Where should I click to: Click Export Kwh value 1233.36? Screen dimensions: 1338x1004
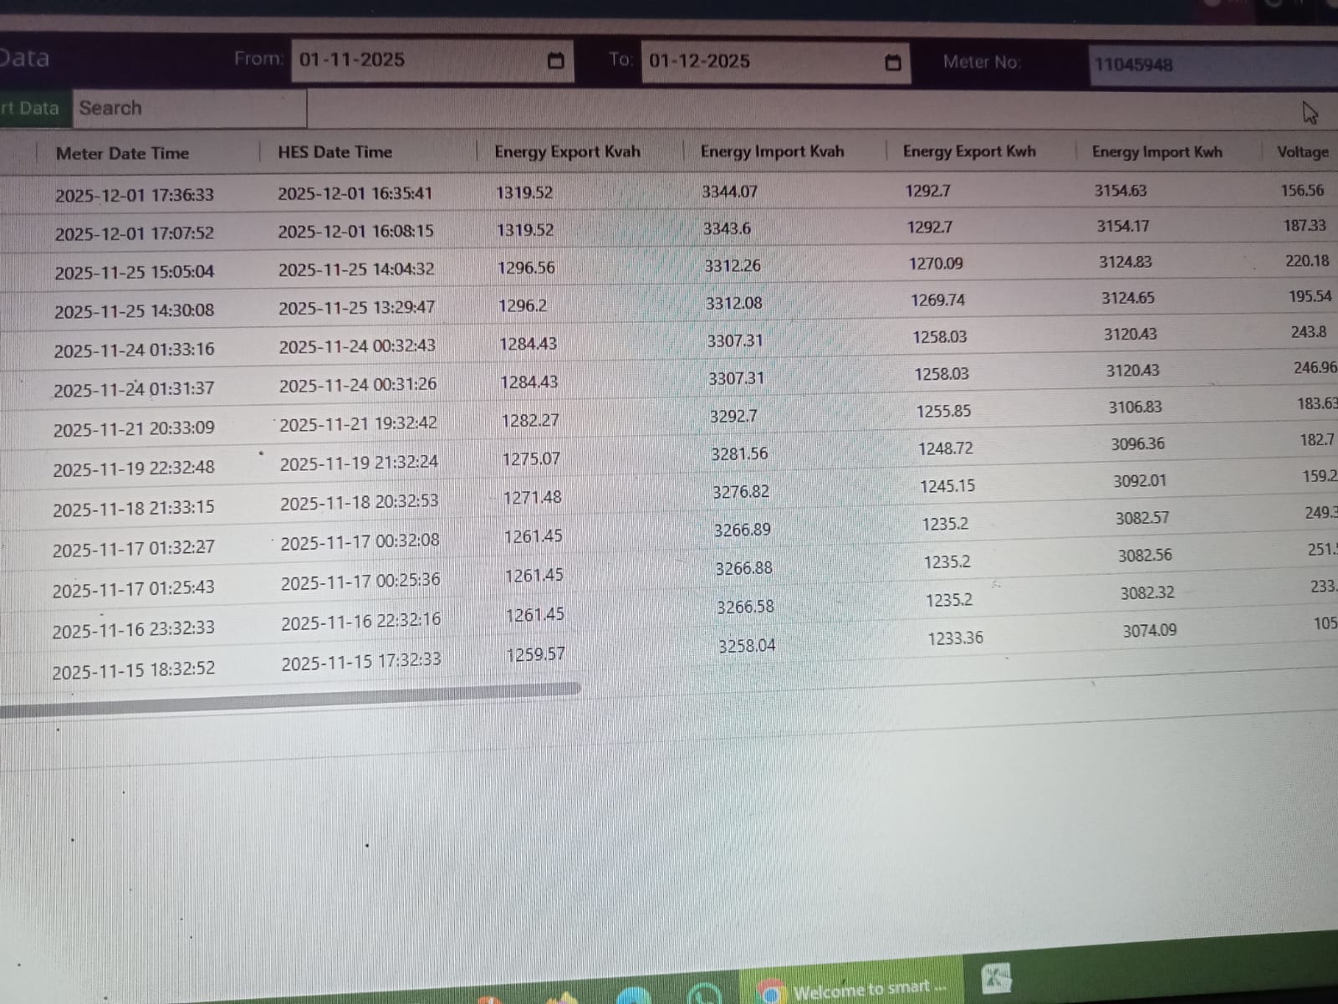[955, 638]
